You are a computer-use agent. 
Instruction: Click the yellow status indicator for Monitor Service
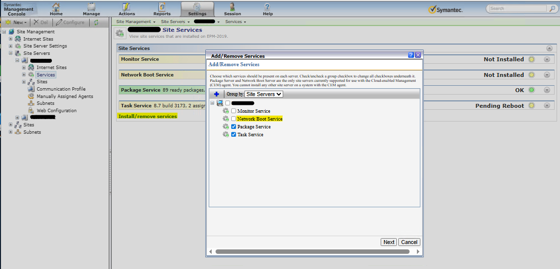click(x=532, y=59)
